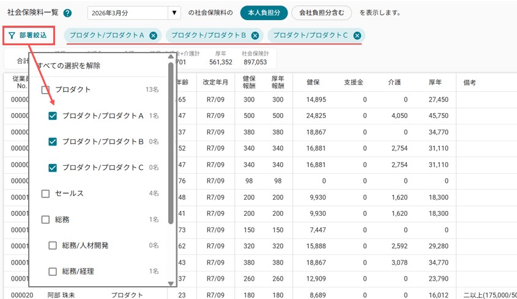Click the filter funnel icon in 部署絞込
Image resolution: width=517 pixels, height=299 pixels.
click(12, 35)
